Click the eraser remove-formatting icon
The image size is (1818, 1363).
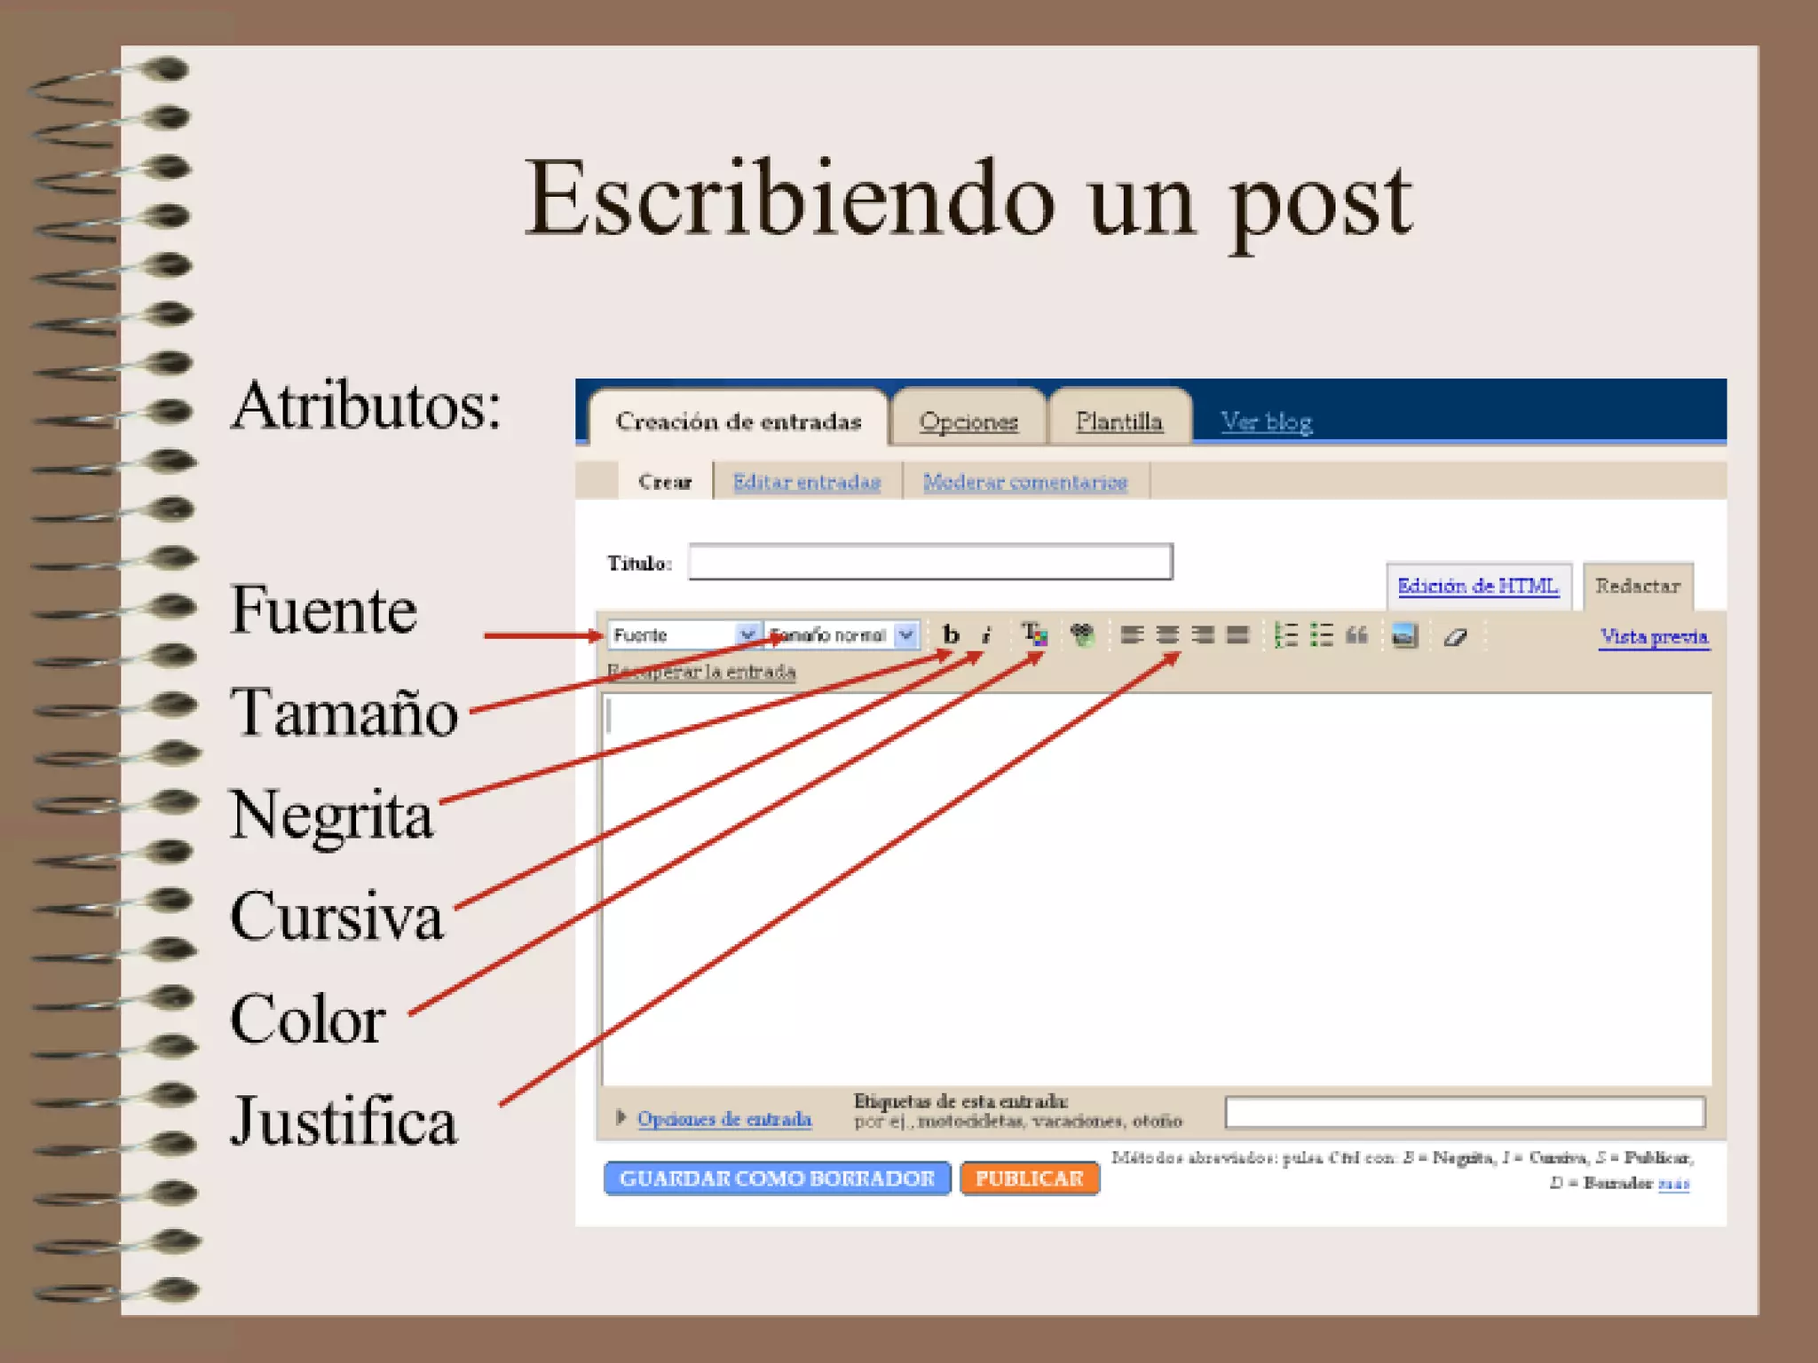(1455, 636)
